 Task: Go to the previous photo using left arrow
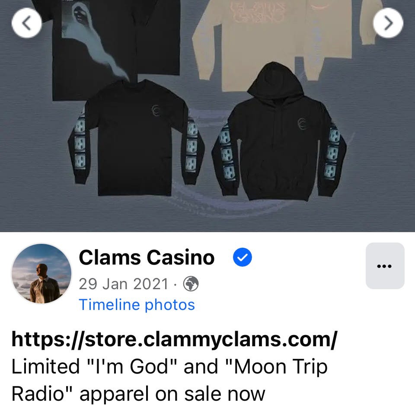[x=26, y=23]
